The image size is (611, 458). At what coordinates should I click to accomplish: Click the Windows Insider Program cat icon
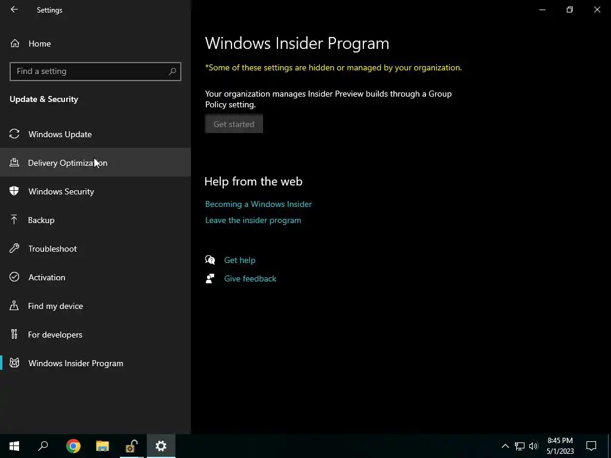[14, 363]
